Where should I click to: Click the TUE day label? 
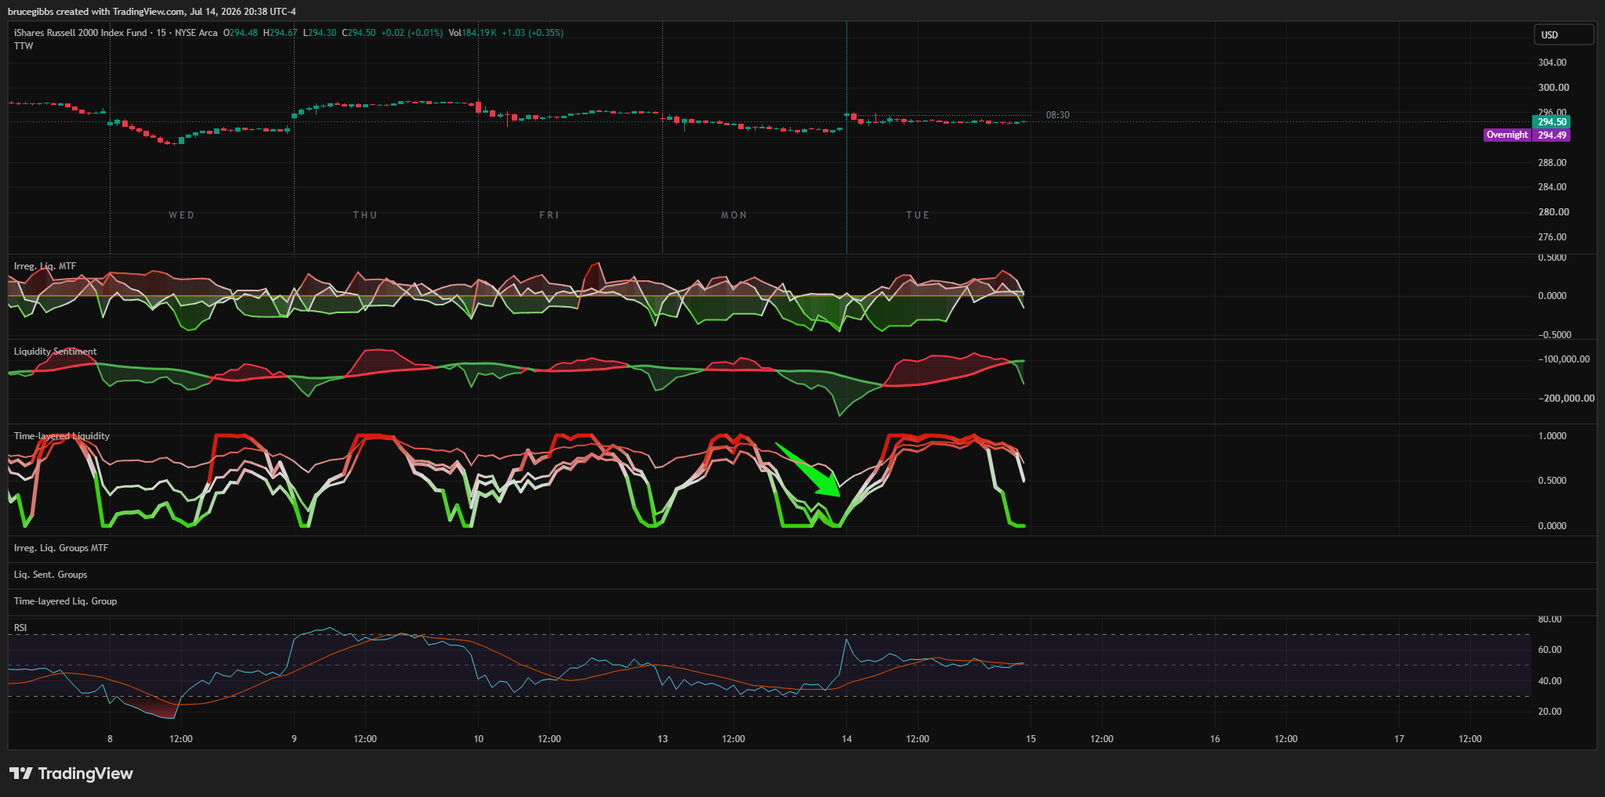tap(918, 215)
